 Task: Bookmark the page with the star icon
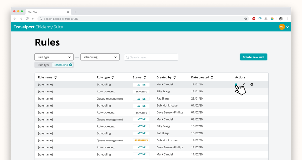coord(246,19)
